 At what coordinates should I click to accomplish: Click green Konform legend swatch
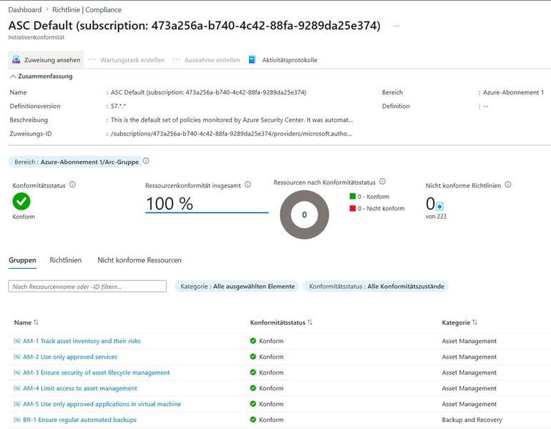(x=353, y=196)
